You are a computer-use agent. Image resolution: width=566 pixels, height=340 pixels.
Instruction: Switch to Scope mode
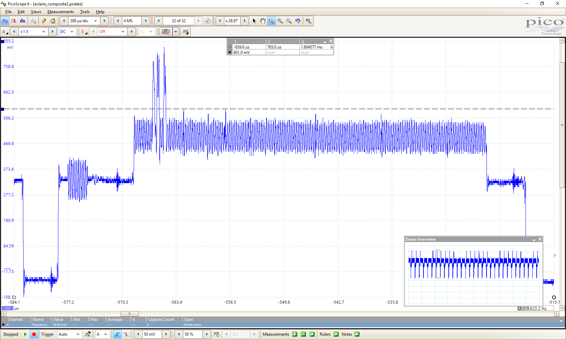point(5,21)
